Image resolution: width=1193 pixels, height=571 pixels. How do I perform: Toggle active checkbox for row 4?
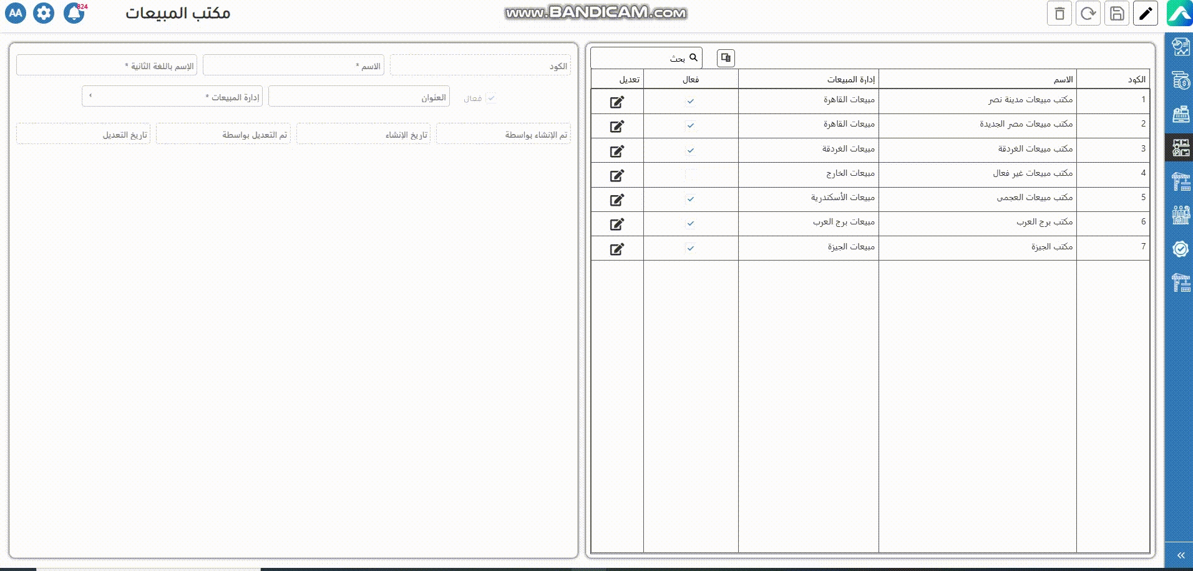point(690,175)
